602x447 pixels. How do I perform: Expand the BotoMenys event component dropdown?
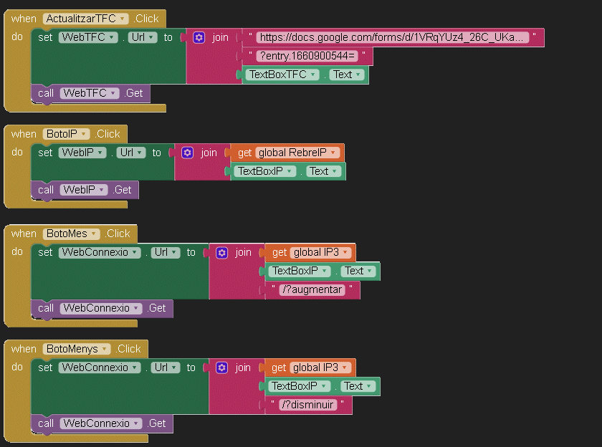pos(105,349)
